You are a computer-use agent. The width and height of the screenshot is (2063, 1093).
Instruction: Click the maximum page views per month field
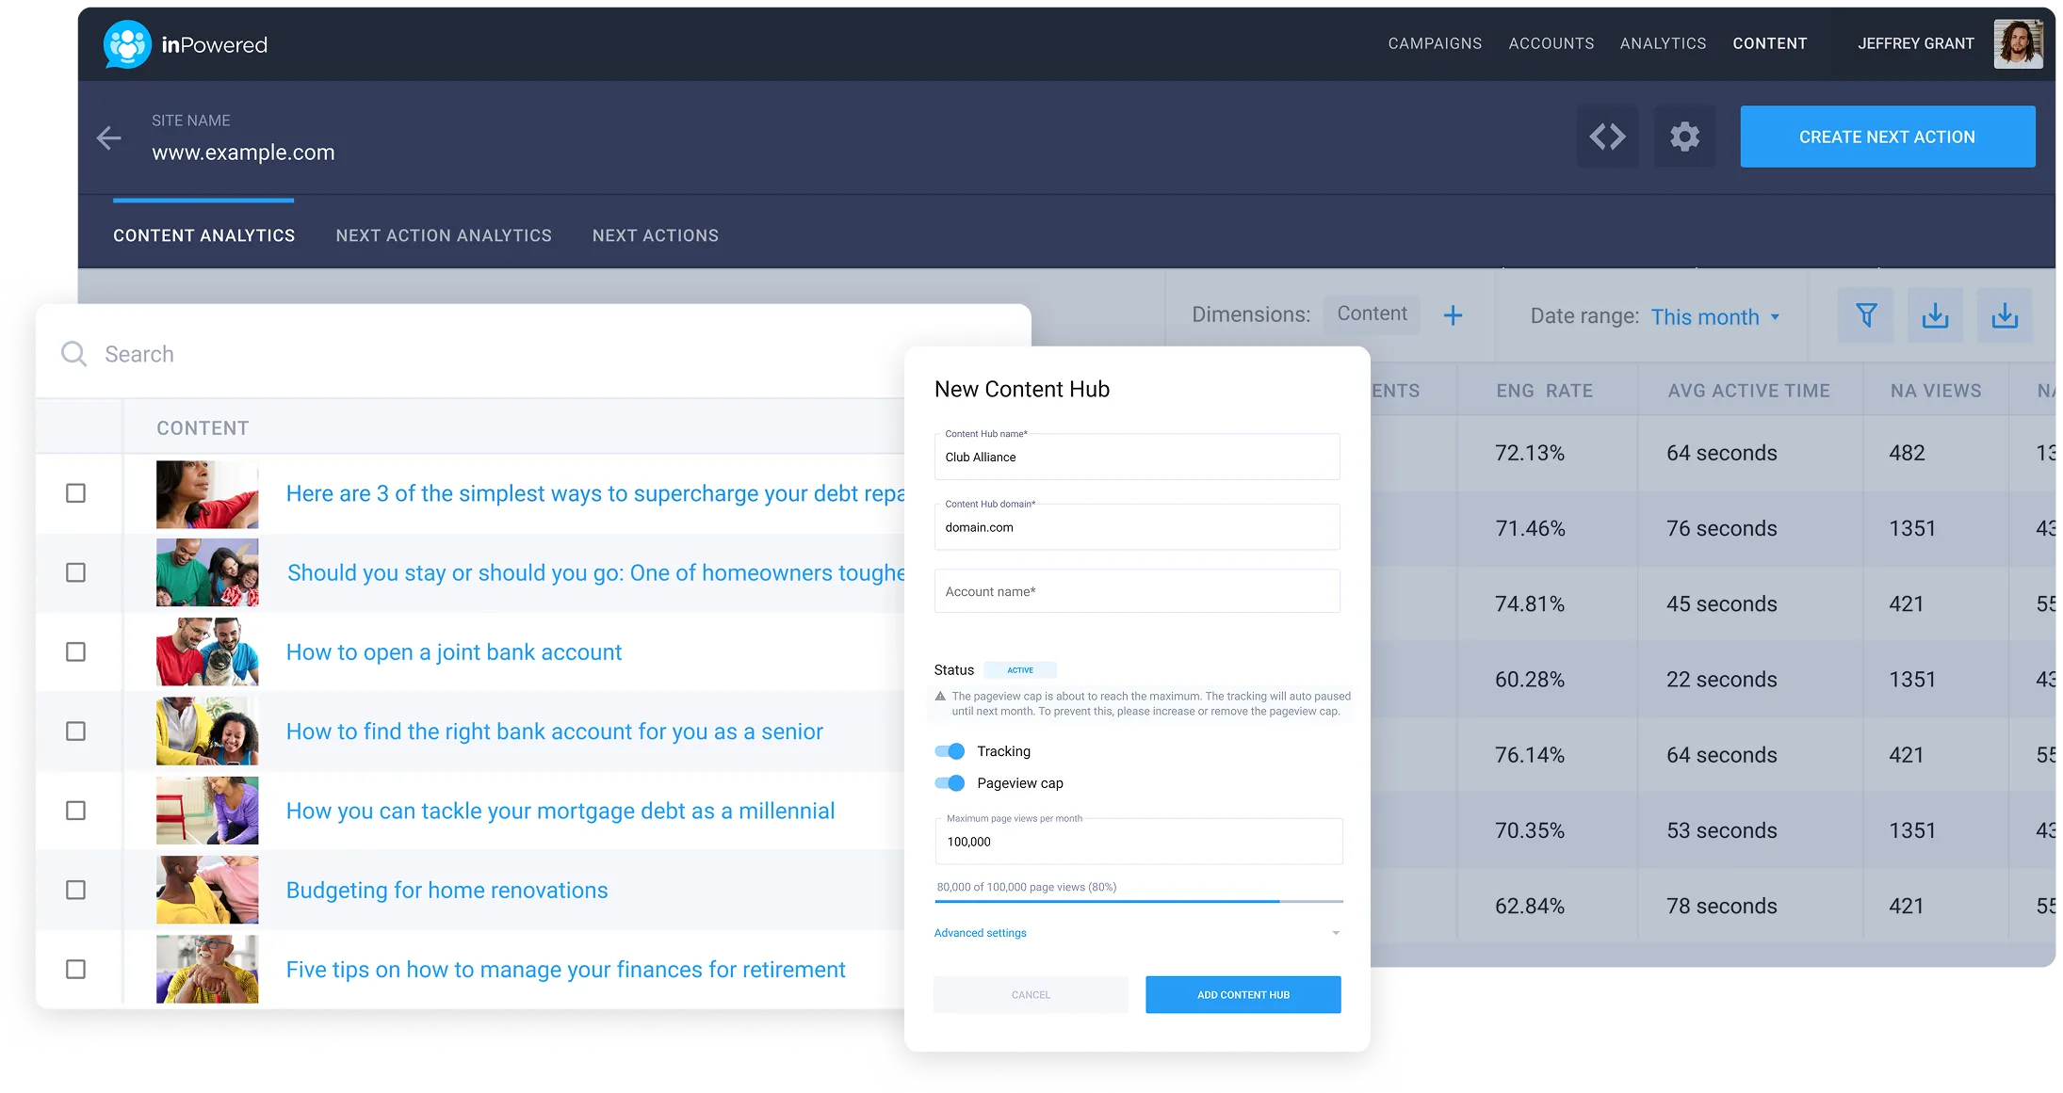[1139, 842]
